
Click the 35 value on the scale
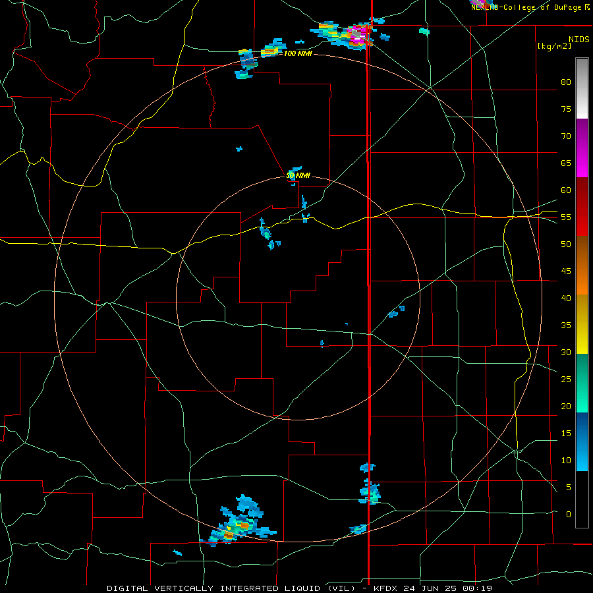coord(566,325)
